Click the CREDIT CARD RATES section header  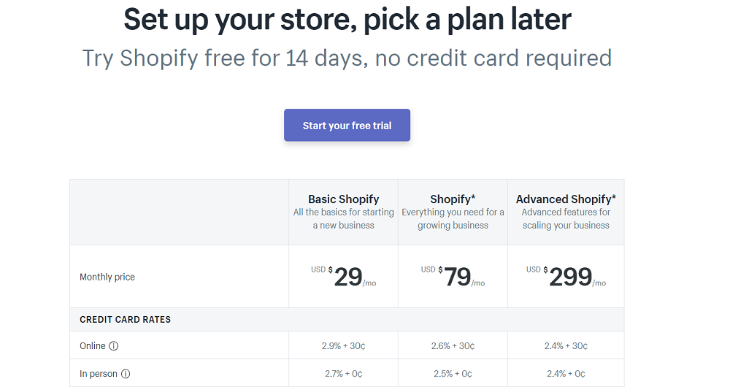[126, 320]
